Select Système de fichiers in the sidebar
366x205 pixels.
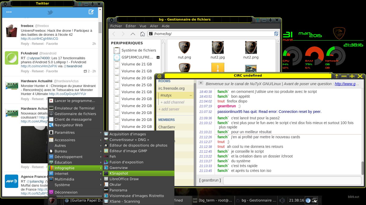tap(139, 50)
